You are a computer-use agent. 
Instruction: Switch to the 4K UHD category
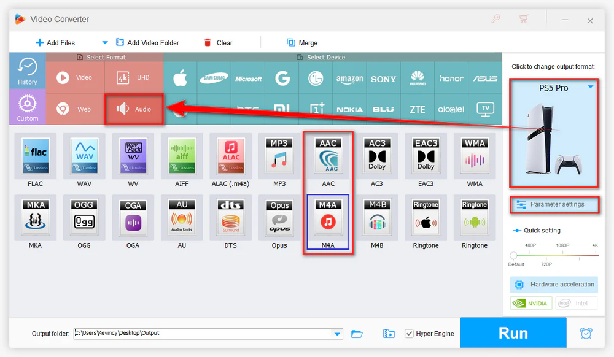tap(134, 77)
